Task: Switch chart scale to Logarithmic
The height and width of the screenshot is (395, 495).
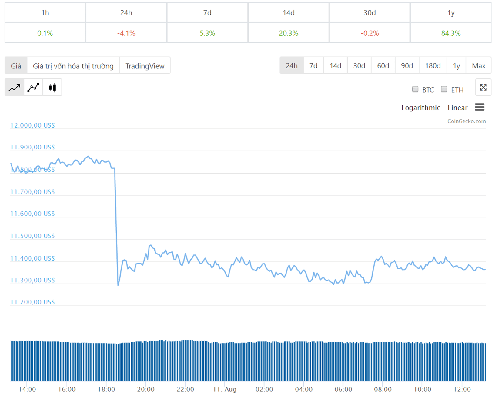Action: pos(421,108)
